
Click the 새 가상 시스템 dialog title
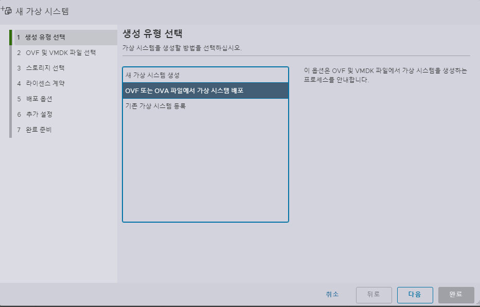tap(42, 11)
